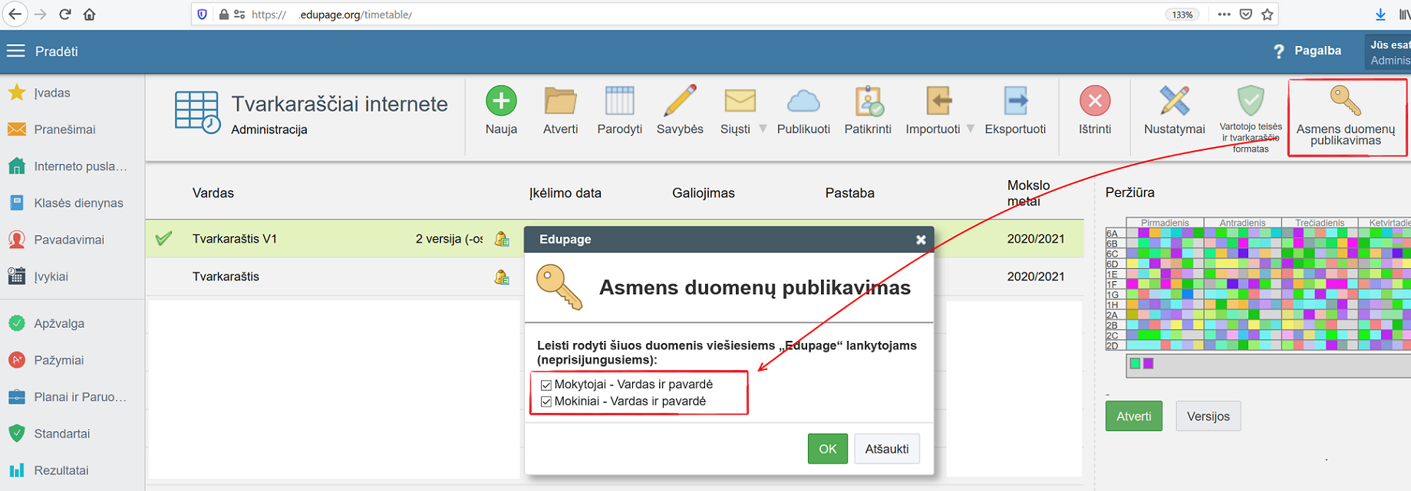Click the purple color swatch below preview
Image resolution: width=1411 pixels, height=491 pixels.
click(x=1149, y=364)
